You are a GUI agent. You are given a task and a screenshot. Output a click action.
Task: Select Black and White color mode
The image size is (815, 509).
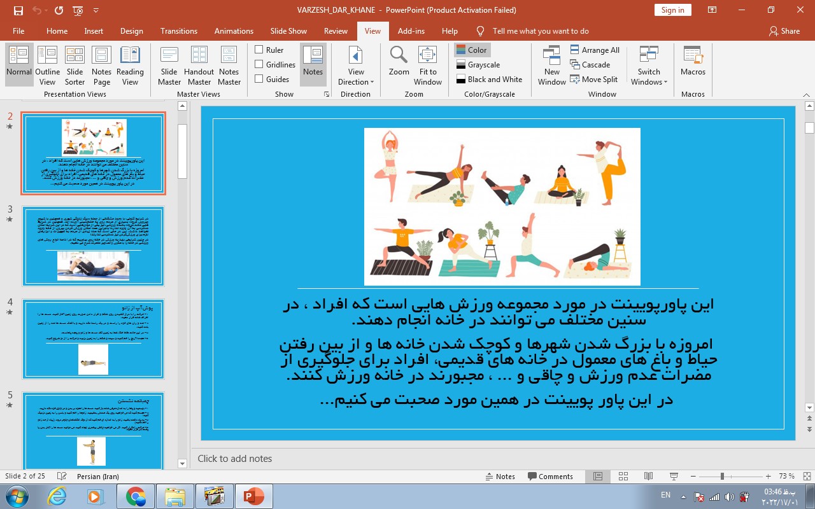click(489, 80)
